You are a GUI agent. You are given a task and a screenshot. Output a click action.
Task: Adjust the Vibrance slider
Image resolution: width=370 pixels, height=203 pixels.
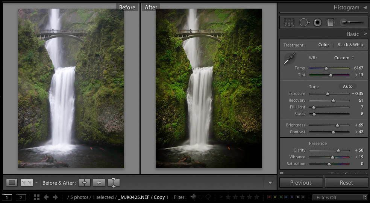tap(332, 157)
